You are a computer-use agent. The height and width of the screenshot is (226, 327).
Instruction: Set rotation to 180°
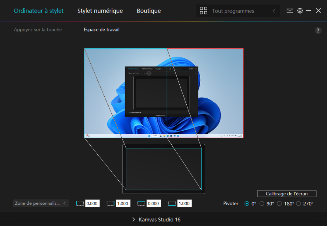coord(279,204)
